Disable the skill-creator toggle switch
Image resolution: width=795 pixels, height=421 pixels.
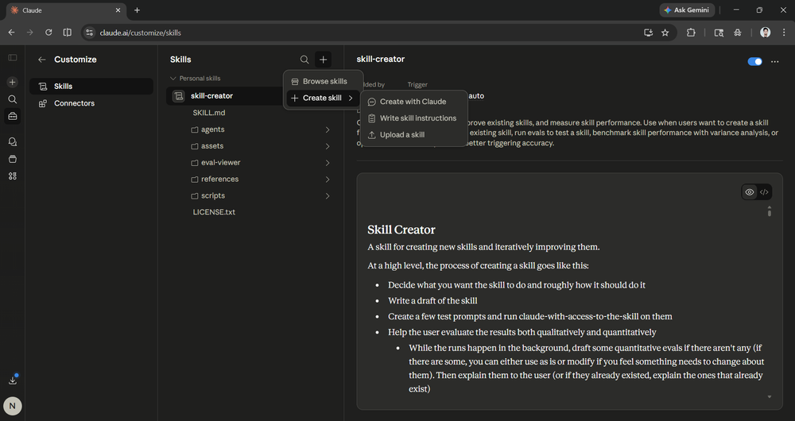[x=754, y=61]
